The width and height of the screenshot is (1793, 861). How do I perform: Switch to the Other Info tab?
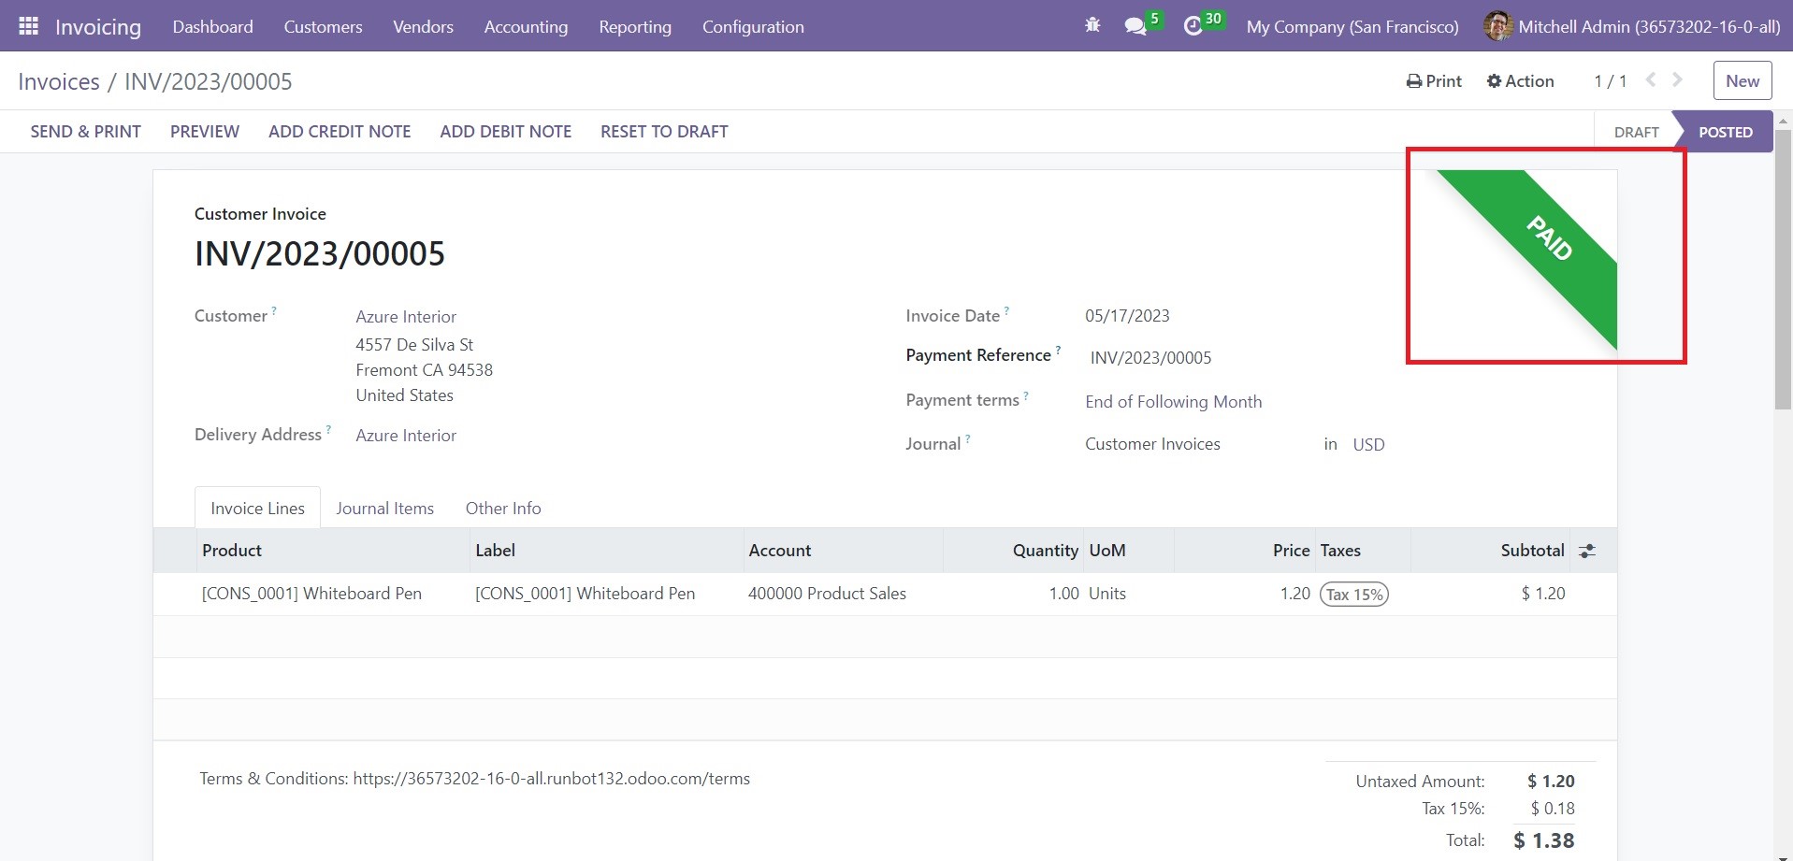click(503, 508)
